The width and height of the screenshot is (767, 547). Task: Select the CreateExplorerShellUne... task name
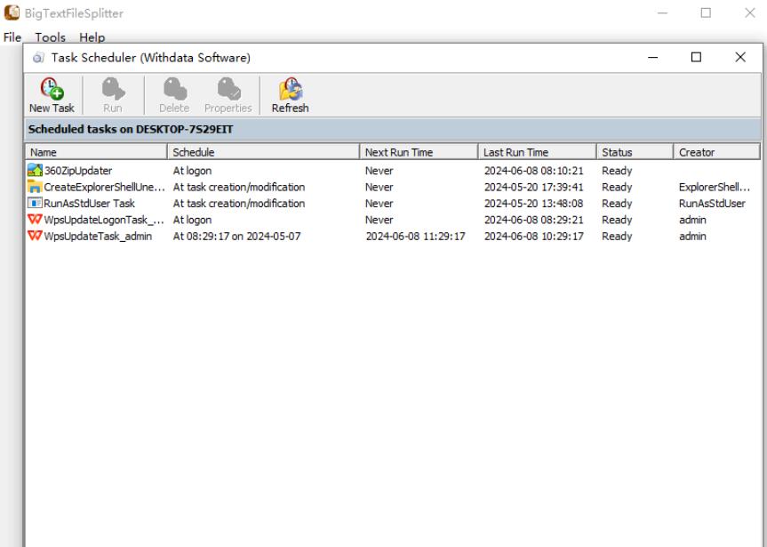click(104, 187)
